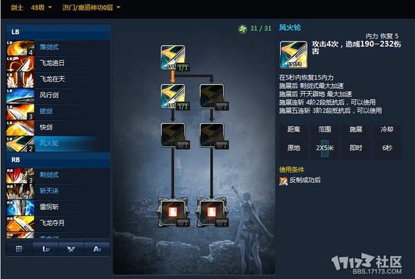The width and height of the screenshot is (415, 279).
Task: Select 飞龙追日 skill in the list
Action: pos(58,64)
